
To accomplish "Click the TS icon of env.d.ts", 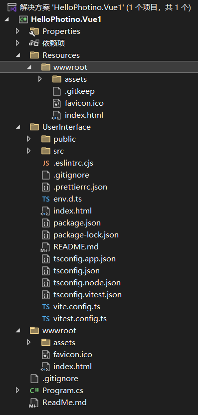I will (x=46, y=199).
